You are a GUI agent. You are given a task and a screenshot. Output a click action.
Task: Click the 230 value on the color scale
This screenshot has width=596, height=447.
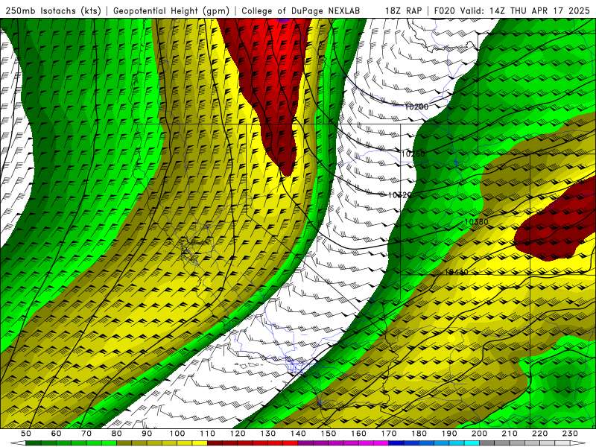coord(570,434)
